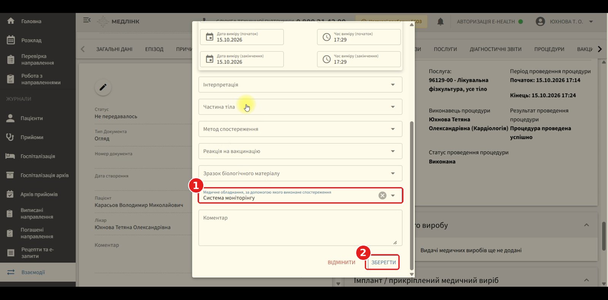The width and height of the screenshot is (608, 300).
Task: Click the ЗБЕРЕГТИ button
Action: [x=383, y=262]
